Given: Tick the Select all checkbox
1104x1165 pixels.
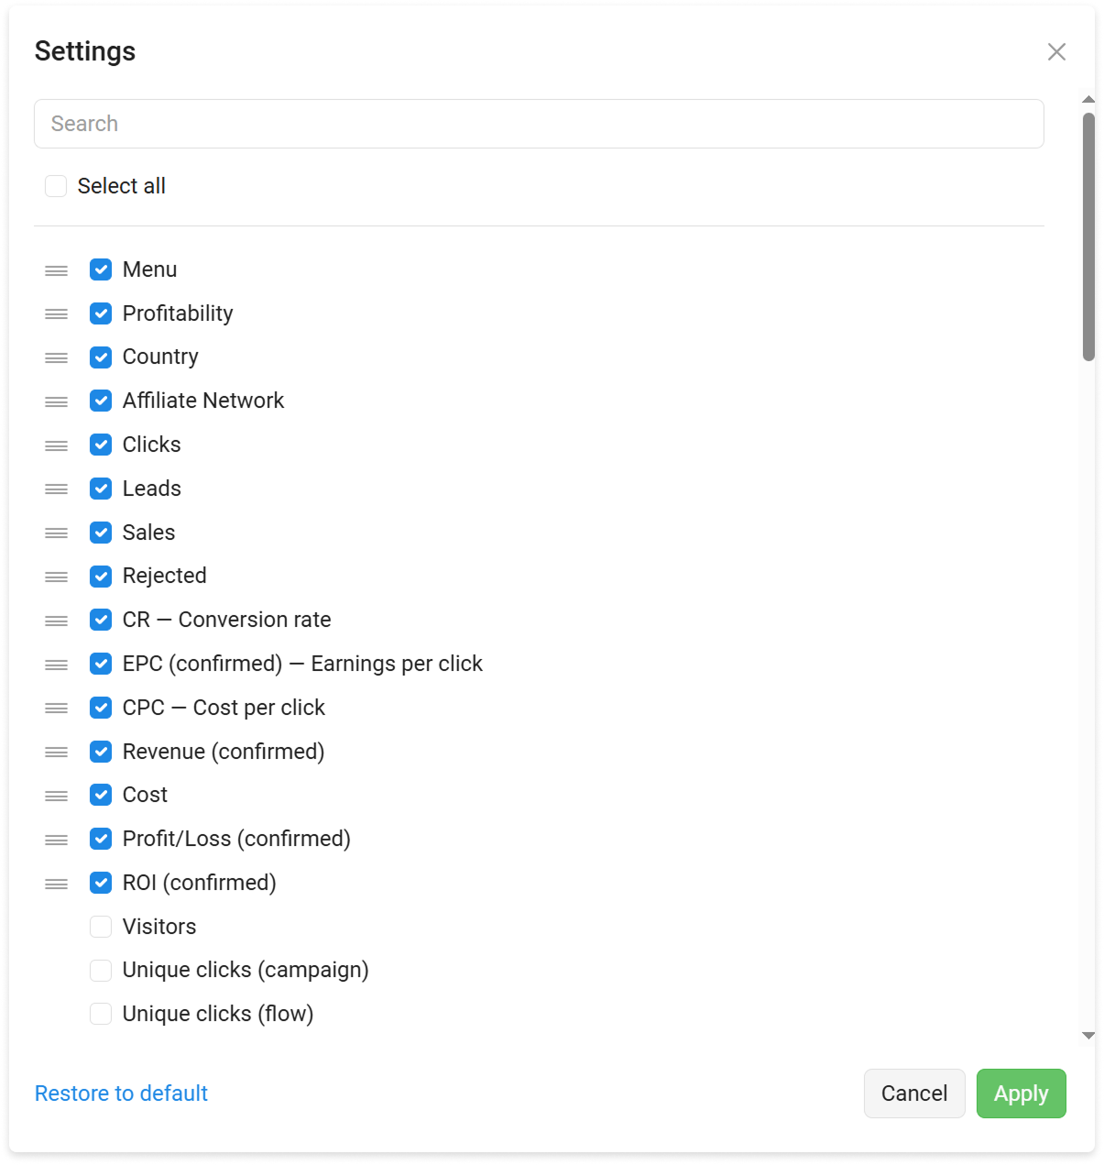Looking at the screenshot, I should coord(56,186).
